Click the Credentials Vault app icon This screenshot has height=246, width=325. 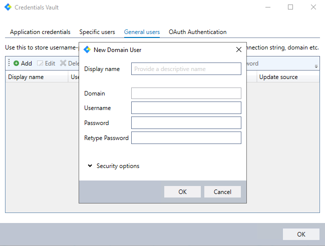click(8, 7)
